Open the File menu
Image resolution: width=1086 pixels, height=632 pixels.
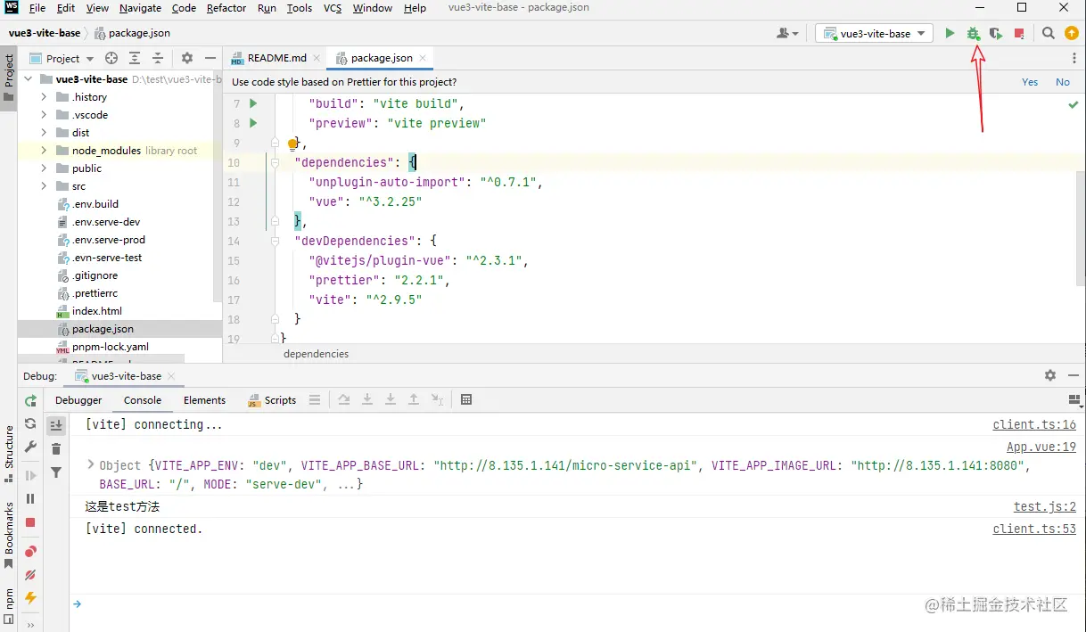[x=37, y=8]
